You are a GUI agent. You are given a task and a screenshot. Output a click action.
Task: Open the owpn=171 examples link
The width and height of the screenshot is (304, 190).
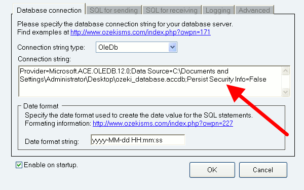pos(140,32)
